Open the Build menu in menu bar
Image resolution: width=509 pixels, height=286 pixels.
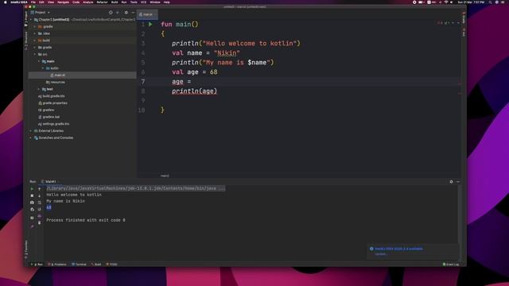pos(115,2)
